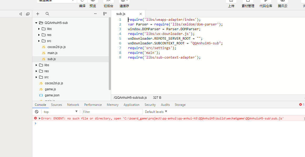Switch to the Memory tab
305x157 pixels.
click(x=113, y=104)
